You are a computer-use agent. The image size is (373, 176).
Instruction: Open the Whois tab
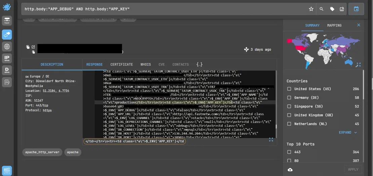(x=146, y=64)
